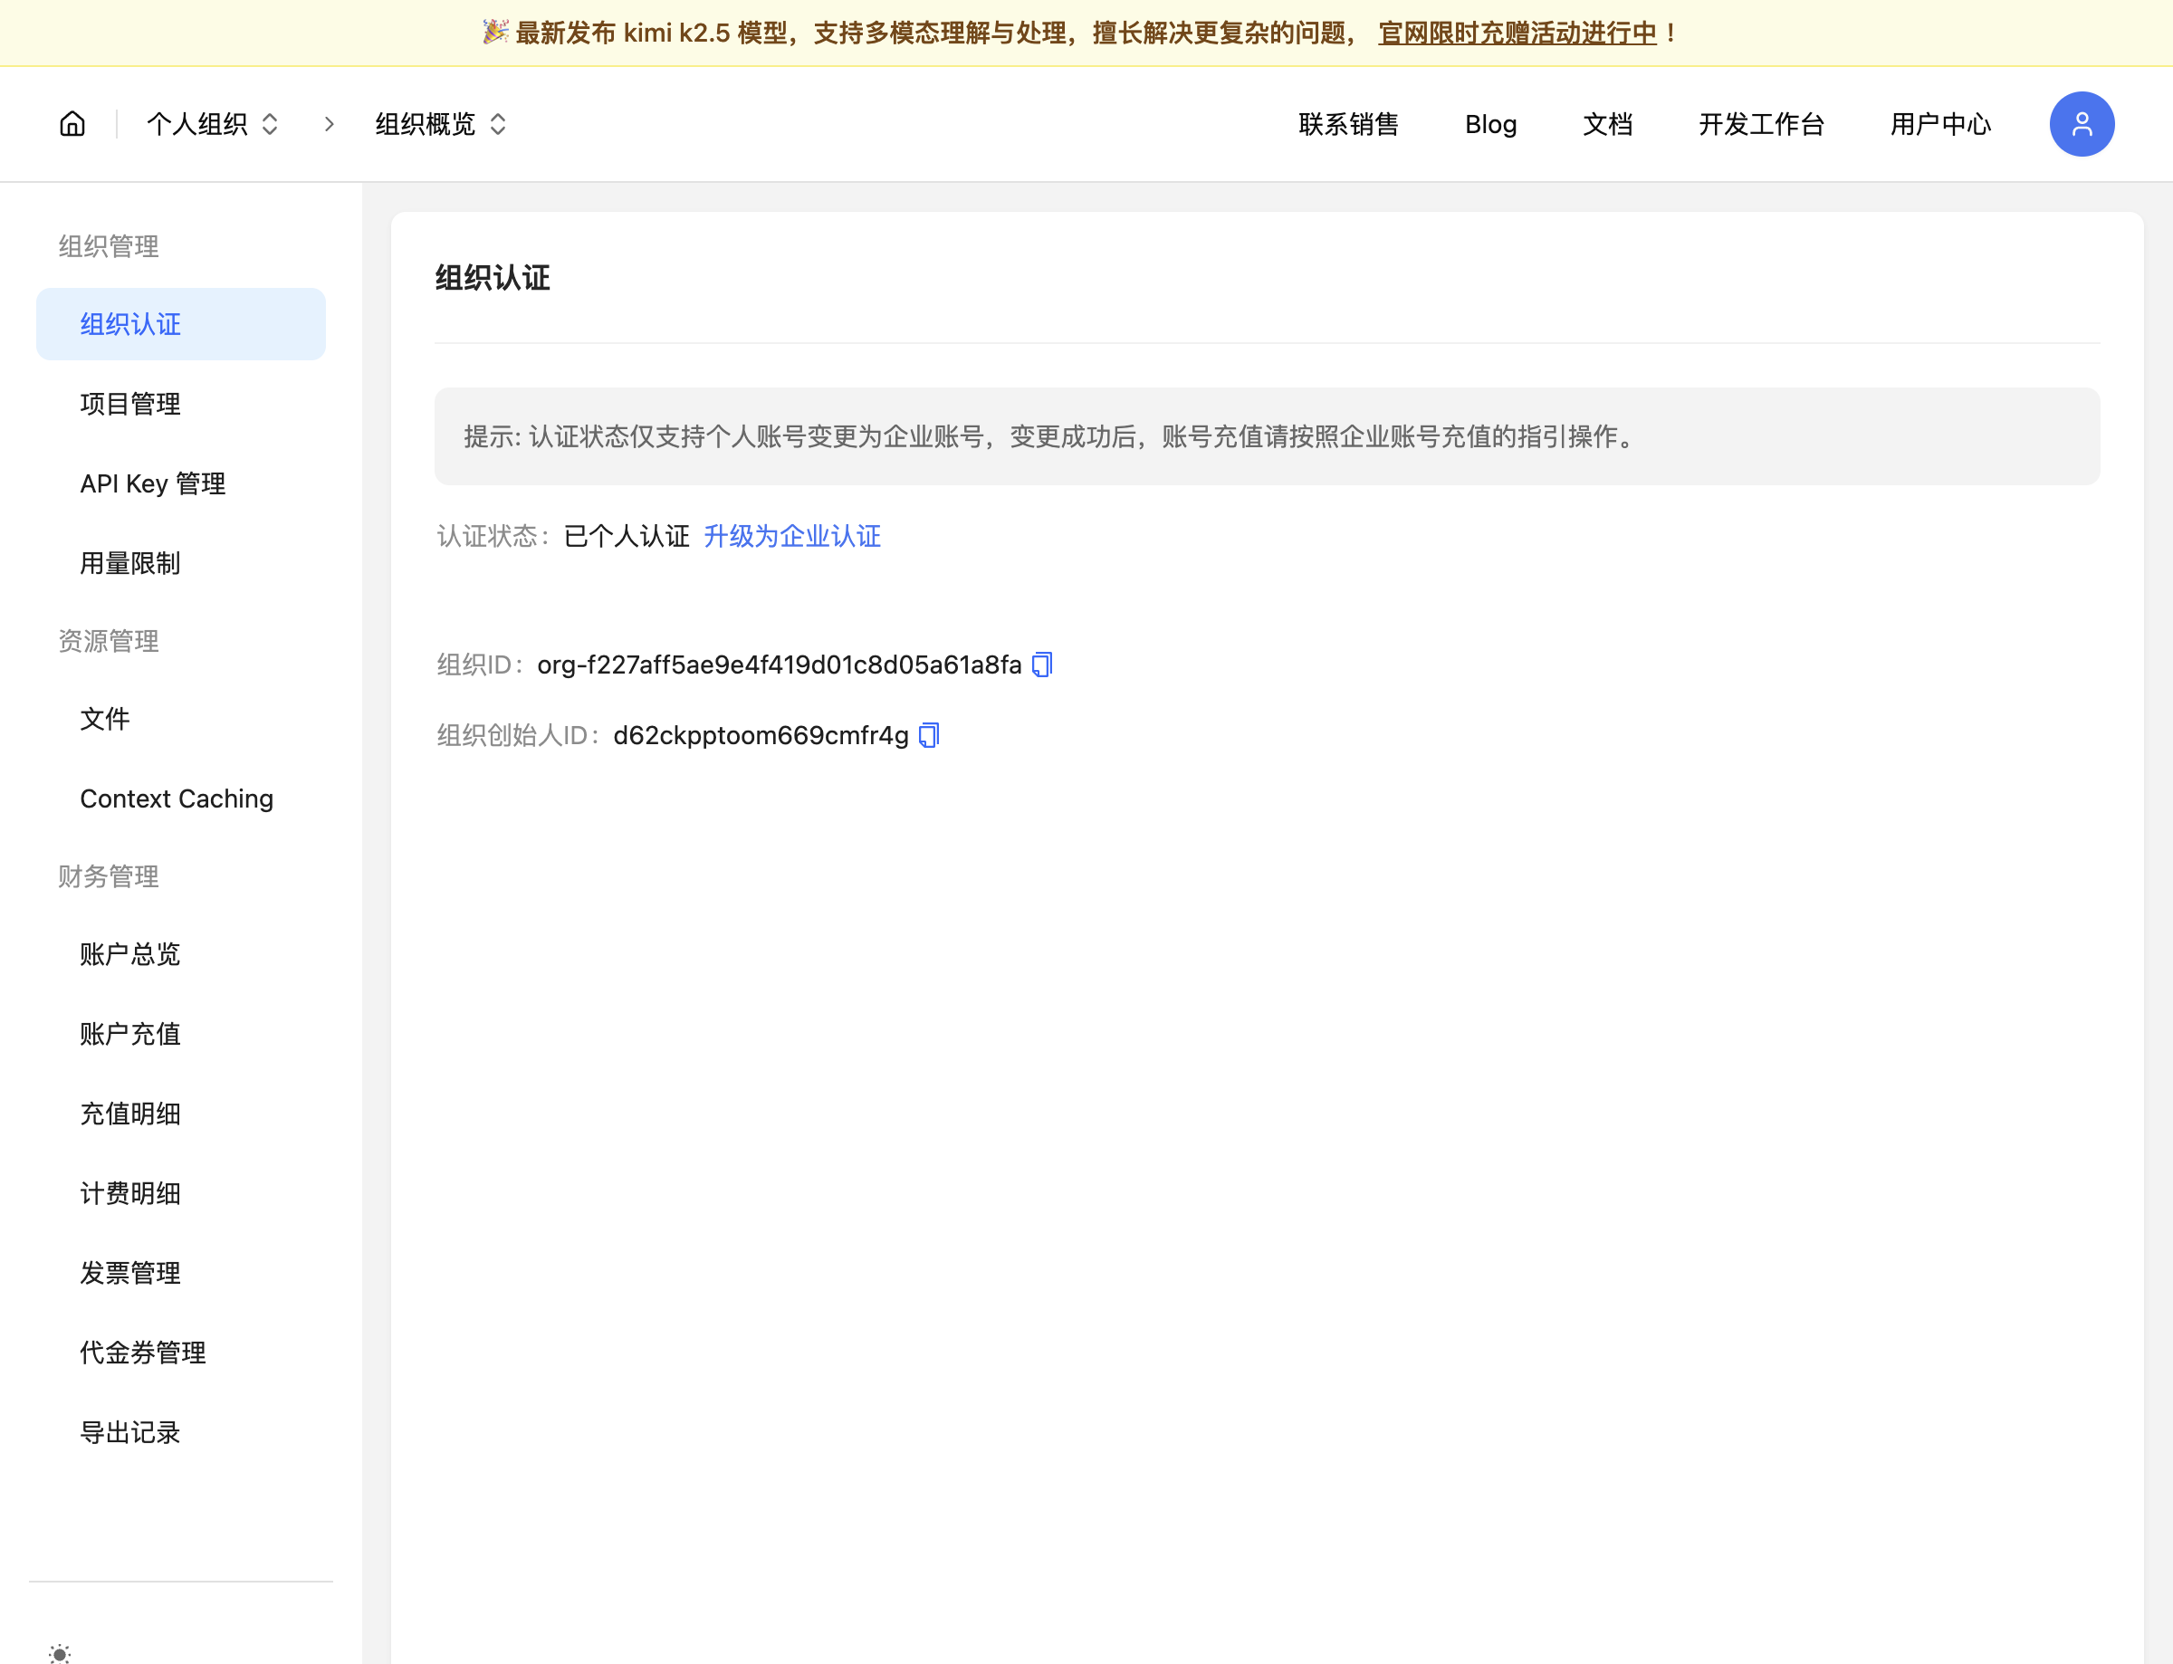2173x1664 pixels.
Task: Switch to 账户充值 page
Action: tap(129, 1034)
